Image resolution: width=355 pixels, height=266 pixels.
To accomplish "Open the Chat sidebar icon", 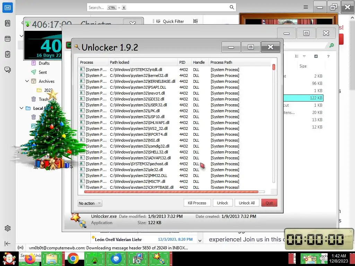I will 8,70.
